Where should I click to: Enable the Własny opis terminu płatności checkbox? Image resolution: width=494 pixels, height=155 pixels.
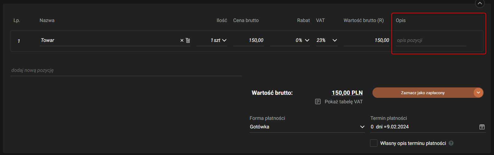374,143
